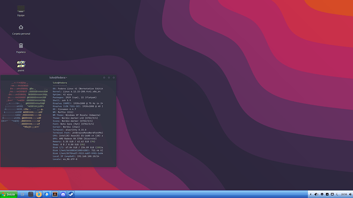
Task: Launch Firefox from the taskbar
Action: 39,194
